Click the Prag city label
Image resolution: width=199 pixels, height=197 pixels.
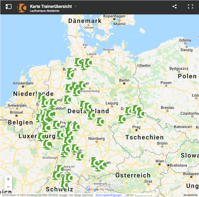[136, 127]
